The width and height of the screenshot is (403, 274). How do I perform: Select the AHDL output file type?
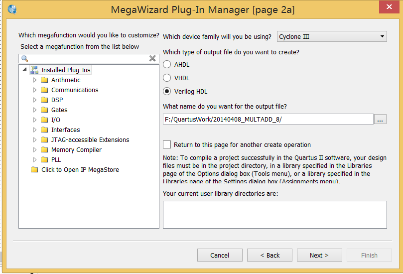[x=167, y=64]
